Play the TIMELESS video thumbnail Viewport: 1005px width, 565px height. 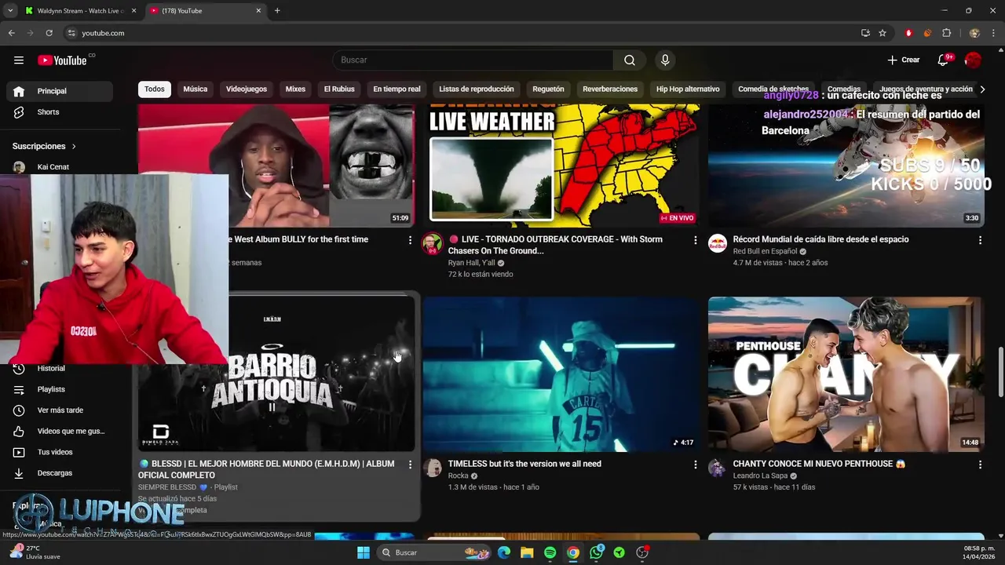tap(561, 374)
